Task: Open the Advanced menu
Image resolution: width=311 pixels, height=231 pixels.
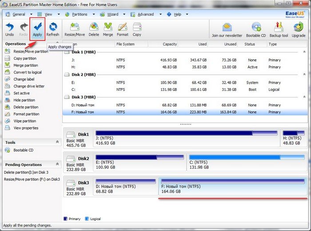Action: tap(146, 14)
